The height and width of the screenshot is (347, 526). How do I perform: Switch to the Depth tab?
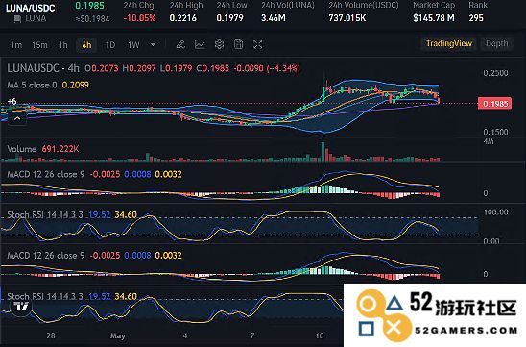pyautogui.click(x=497, y=43)
